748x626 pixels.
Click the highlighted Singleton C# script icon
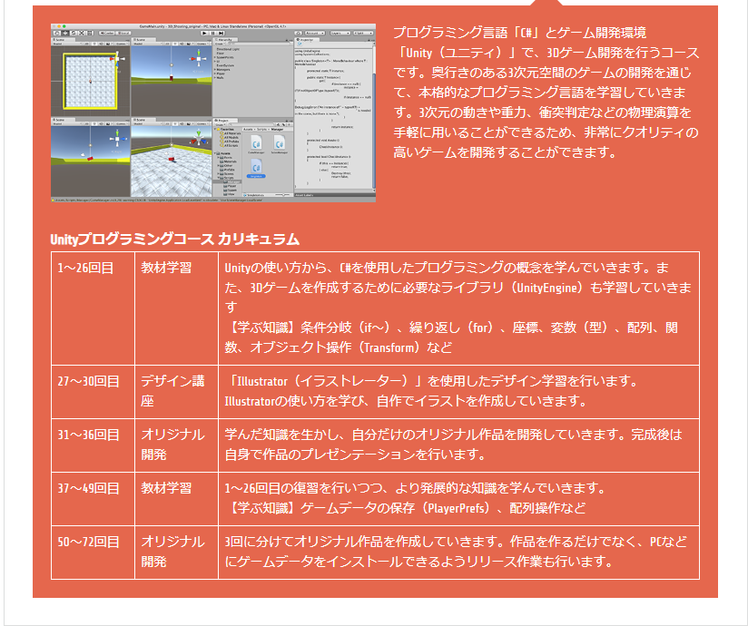click(x=256, y=167)
